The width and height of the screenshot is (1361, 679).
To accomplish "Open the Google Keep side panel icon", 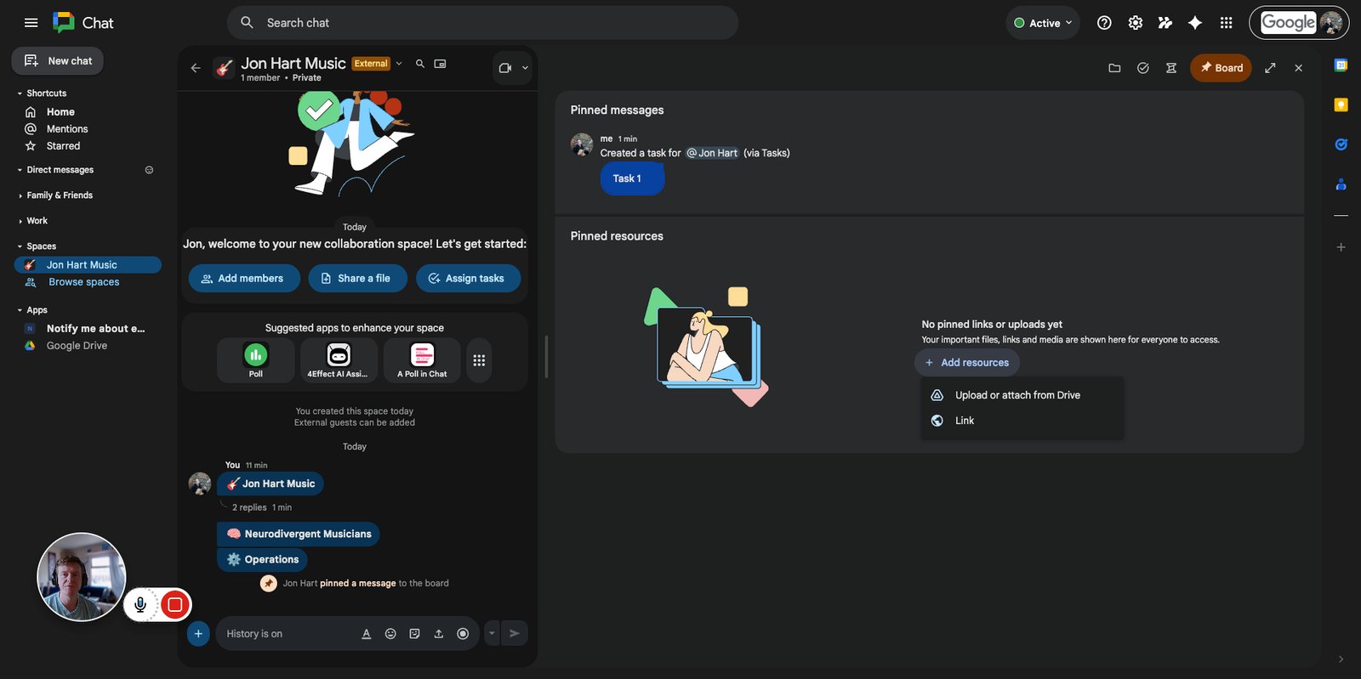I will click(x=1341, y=105).
